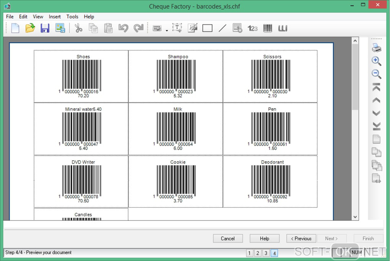Select the Milk barcode label
Viewport: 390px width, 261px height.
tap(175, 129)
